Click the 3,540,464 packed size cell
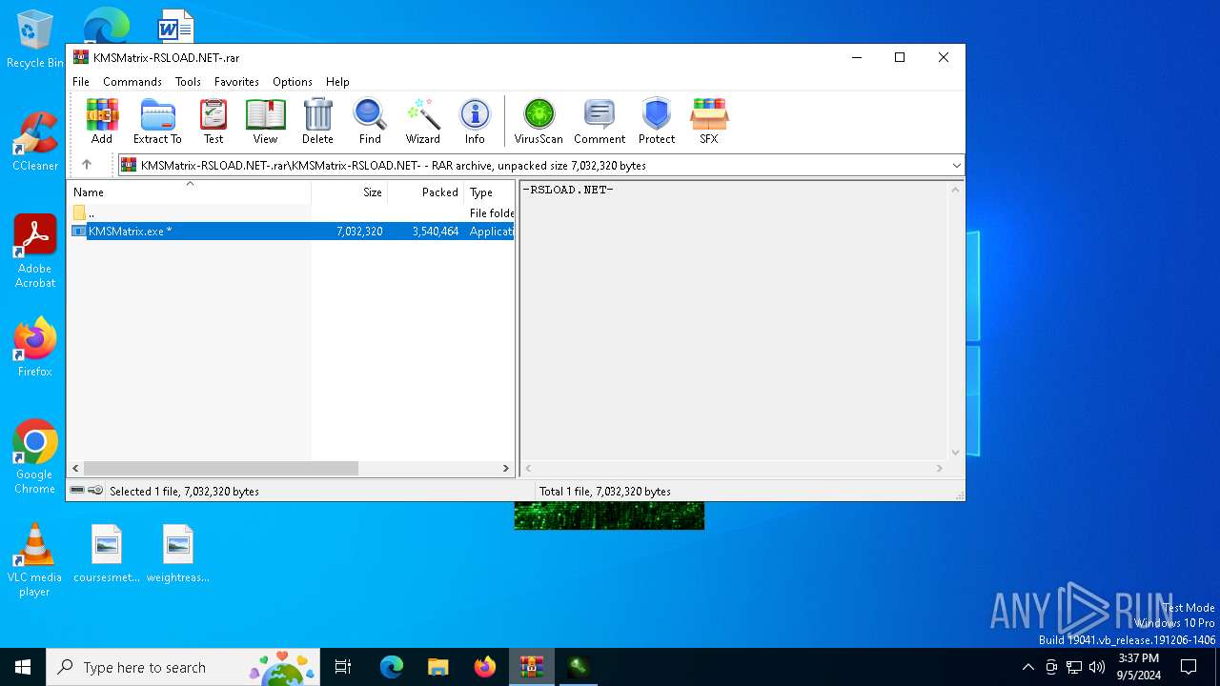The width and height of the screenshot is (1220, 686). (x=436, y=232)
